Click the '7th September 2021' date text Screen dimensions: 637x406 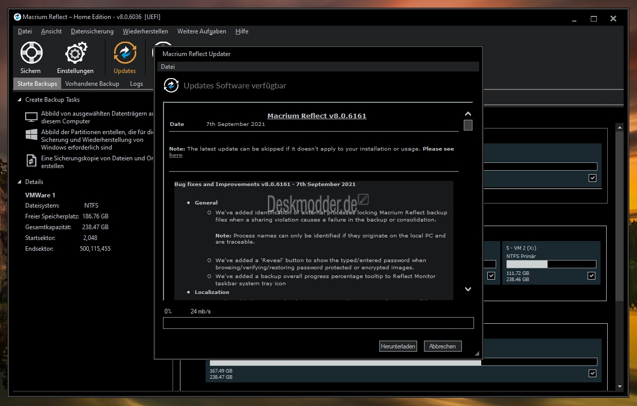(235, 124)
